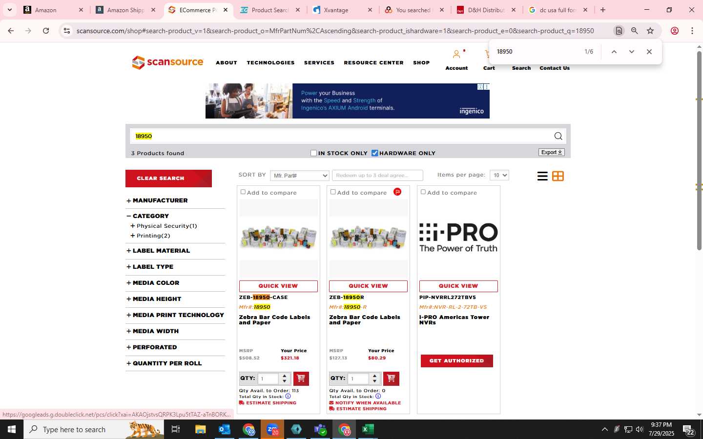Expand the Media Color filter
Viewport: 703px width, 439px height.
tap(153, 283)
